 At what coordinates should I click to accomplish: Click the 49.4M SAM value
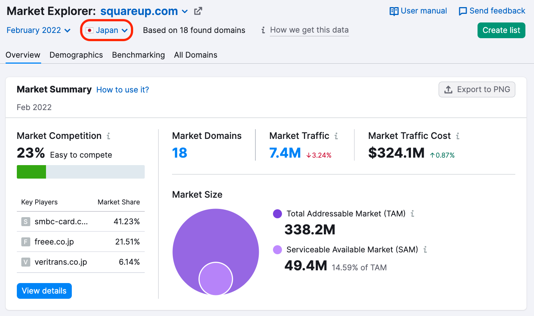(x=306, y=265)
